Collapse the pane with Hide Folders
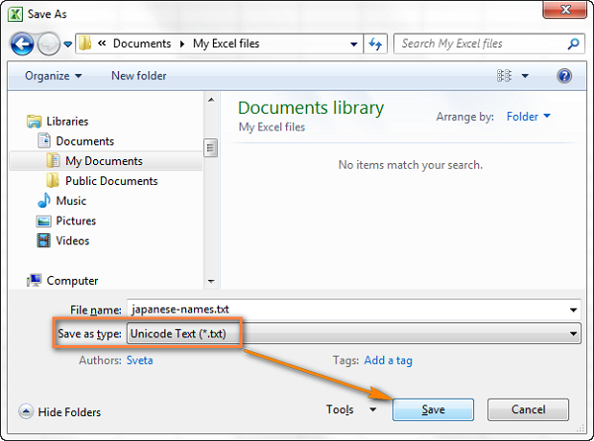594x441 pixels. click(x=61, y=412)
